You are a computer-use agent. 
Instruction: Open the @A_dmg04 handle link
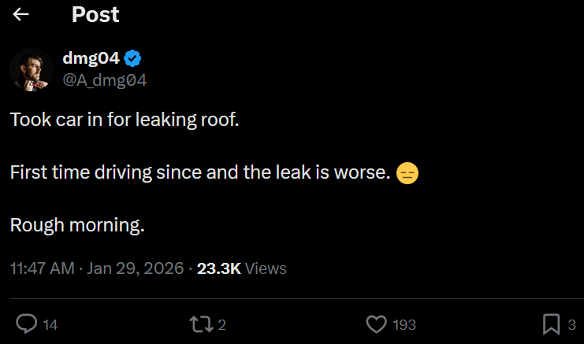click(104, 80)
